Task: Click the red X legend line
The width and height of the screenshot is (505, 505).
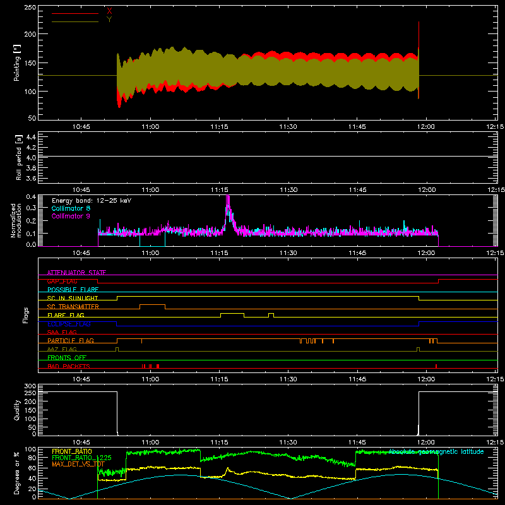Action: click(x=75, y=13)
